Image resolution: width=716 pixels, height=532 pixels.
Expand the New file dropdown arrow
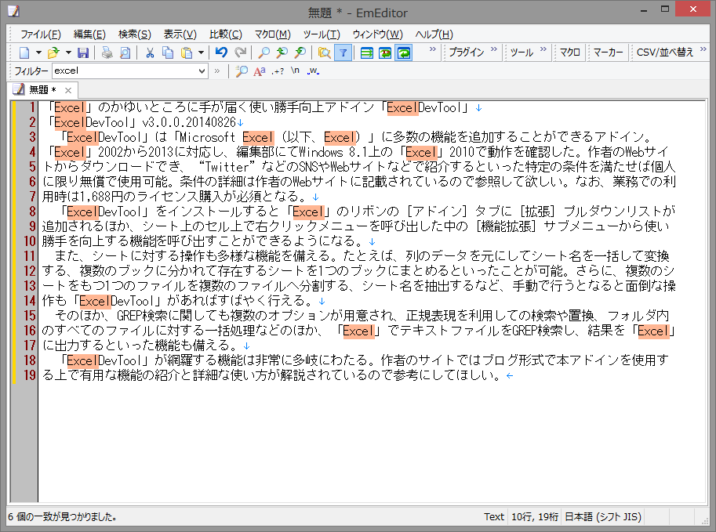point(38,52)
